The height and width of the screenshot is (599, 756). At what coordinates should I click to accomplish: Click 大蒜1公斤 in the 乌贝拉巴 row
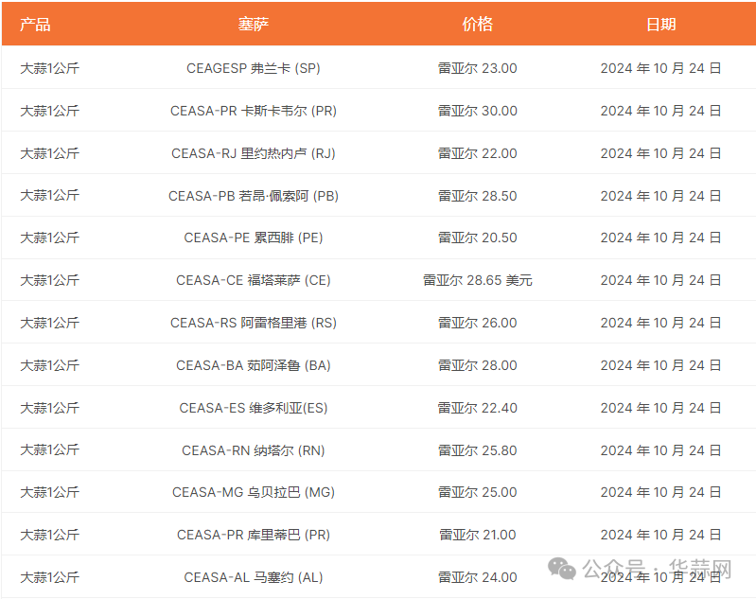(49, 492)
